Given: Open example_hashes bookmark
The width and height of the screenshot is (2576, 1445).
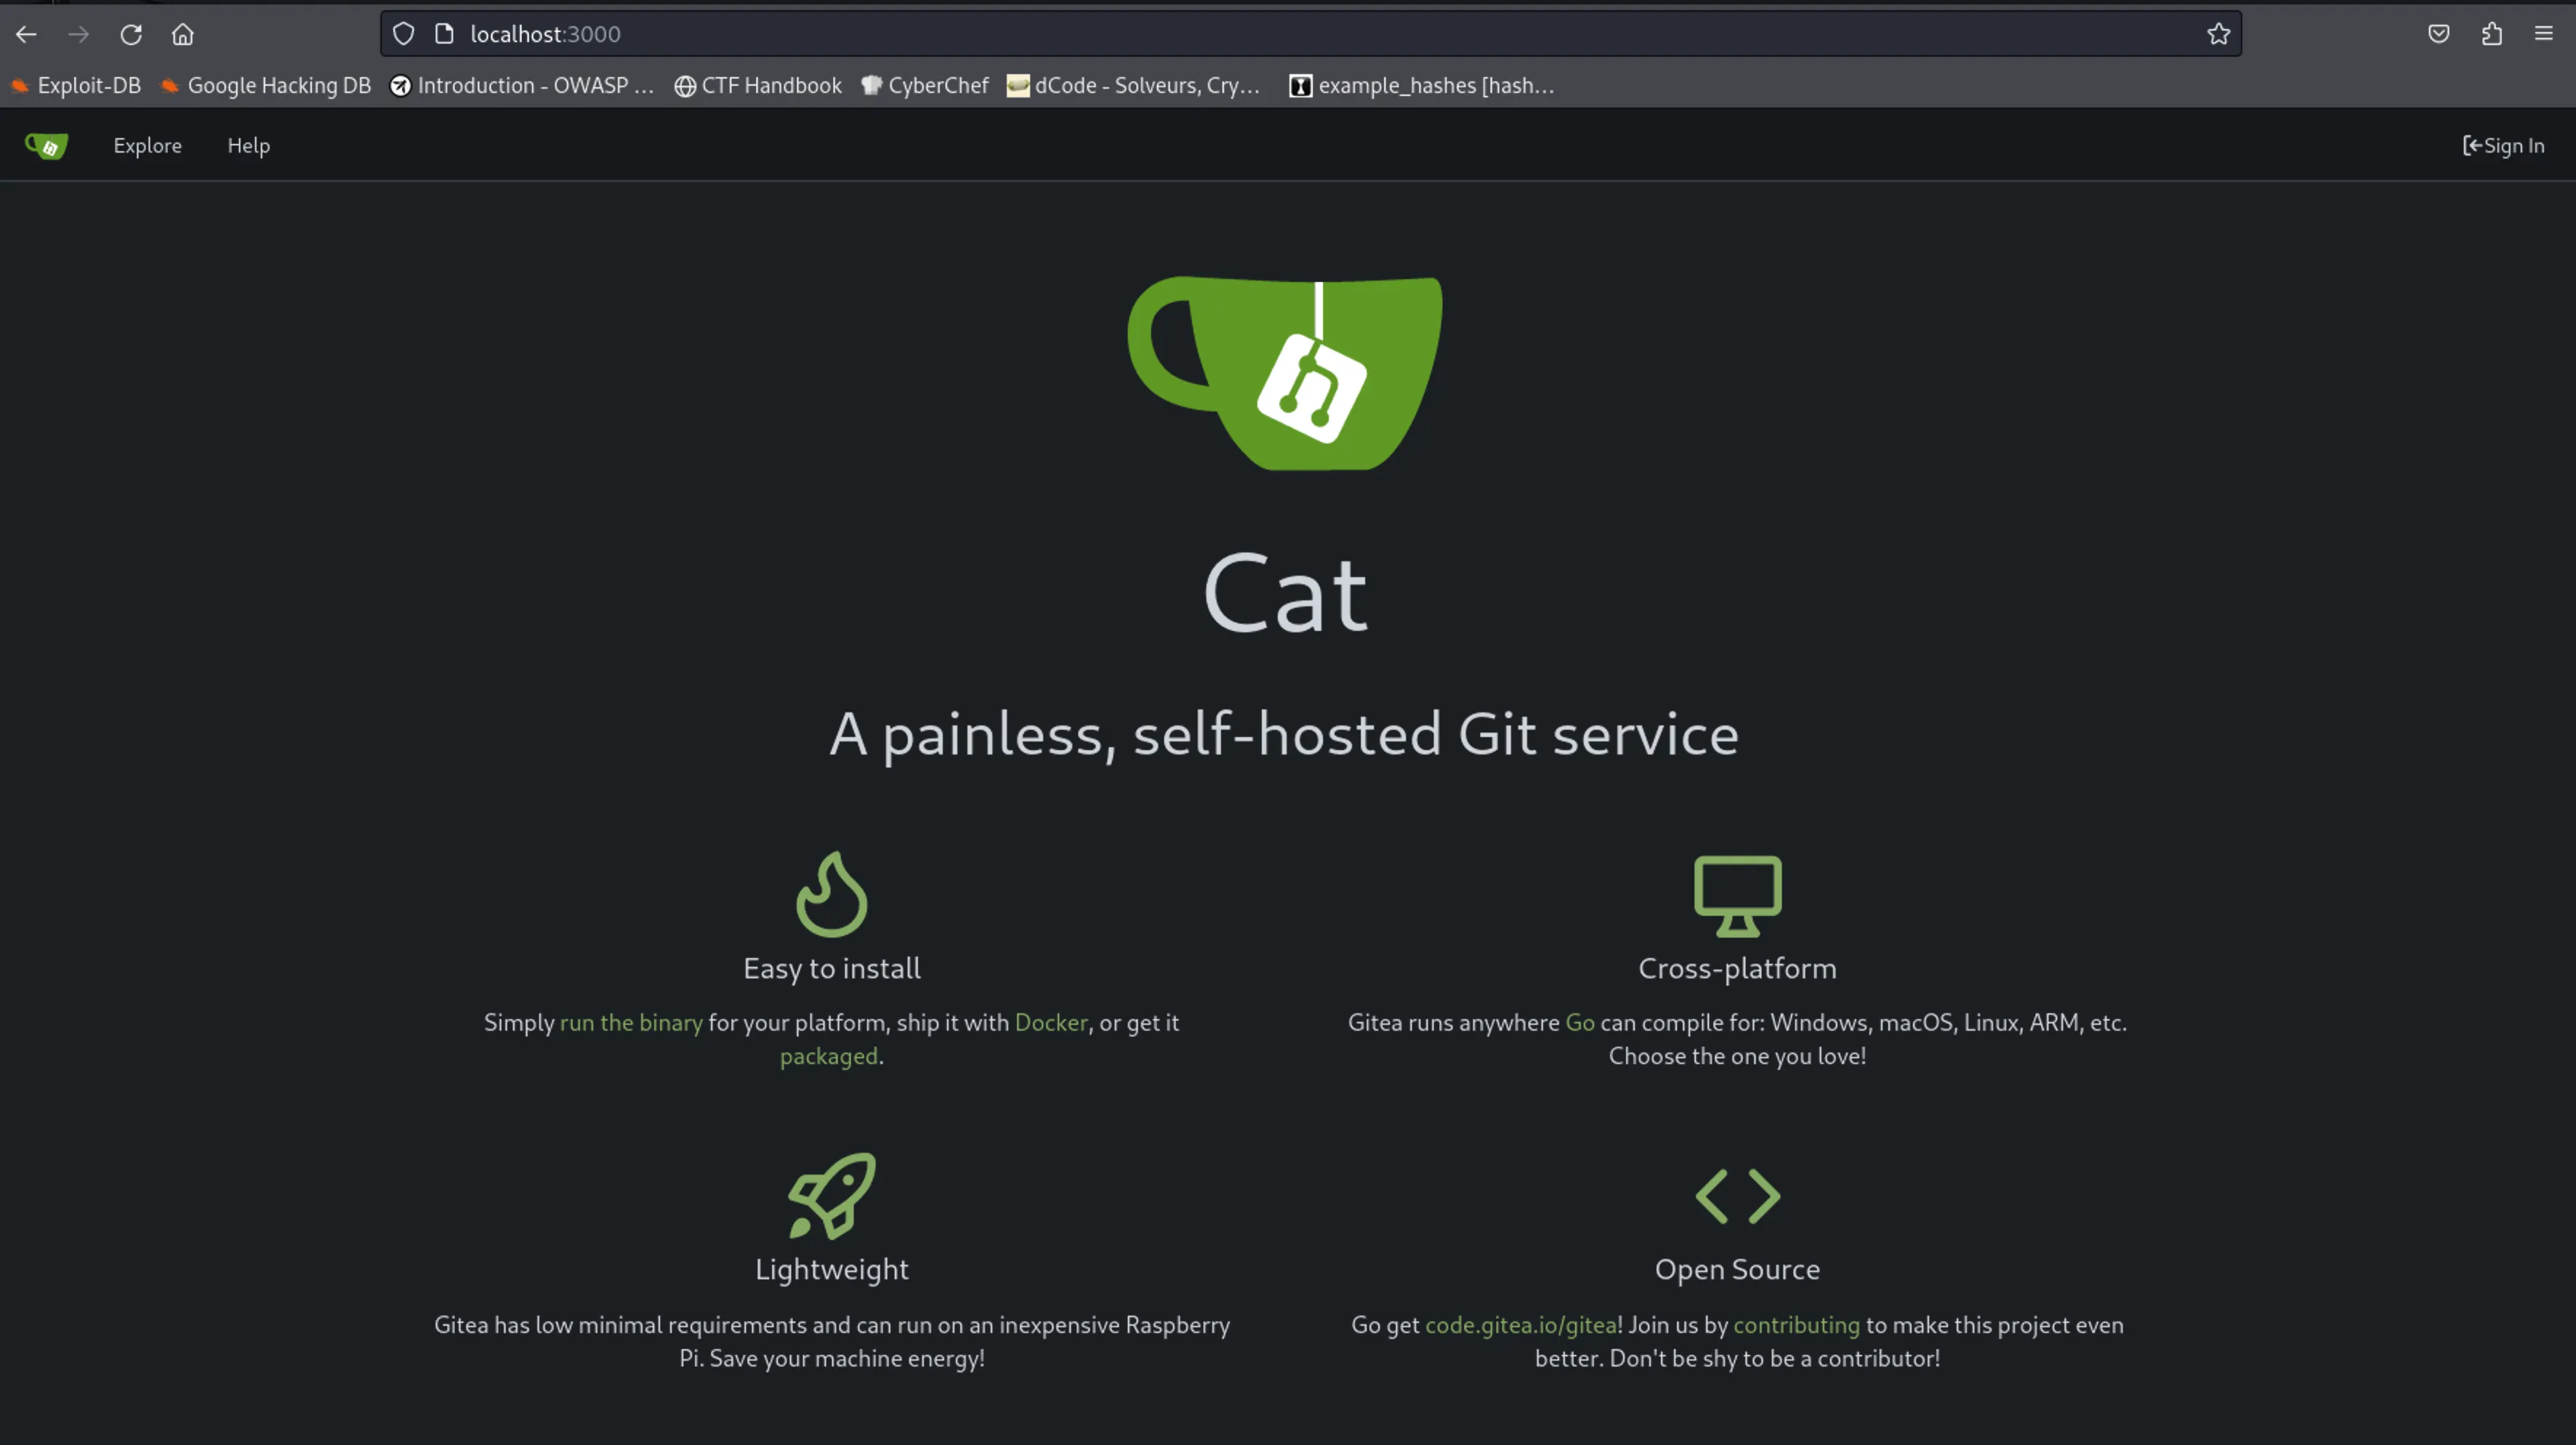Looking at the screenshot, I should [1422, 86].
